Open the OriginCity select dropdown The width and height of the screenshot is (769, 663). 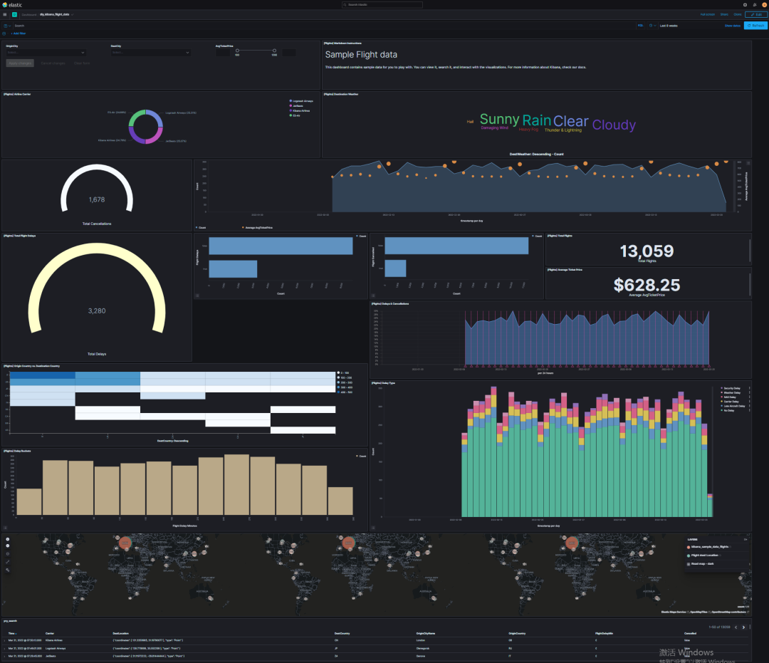[46, 53]
